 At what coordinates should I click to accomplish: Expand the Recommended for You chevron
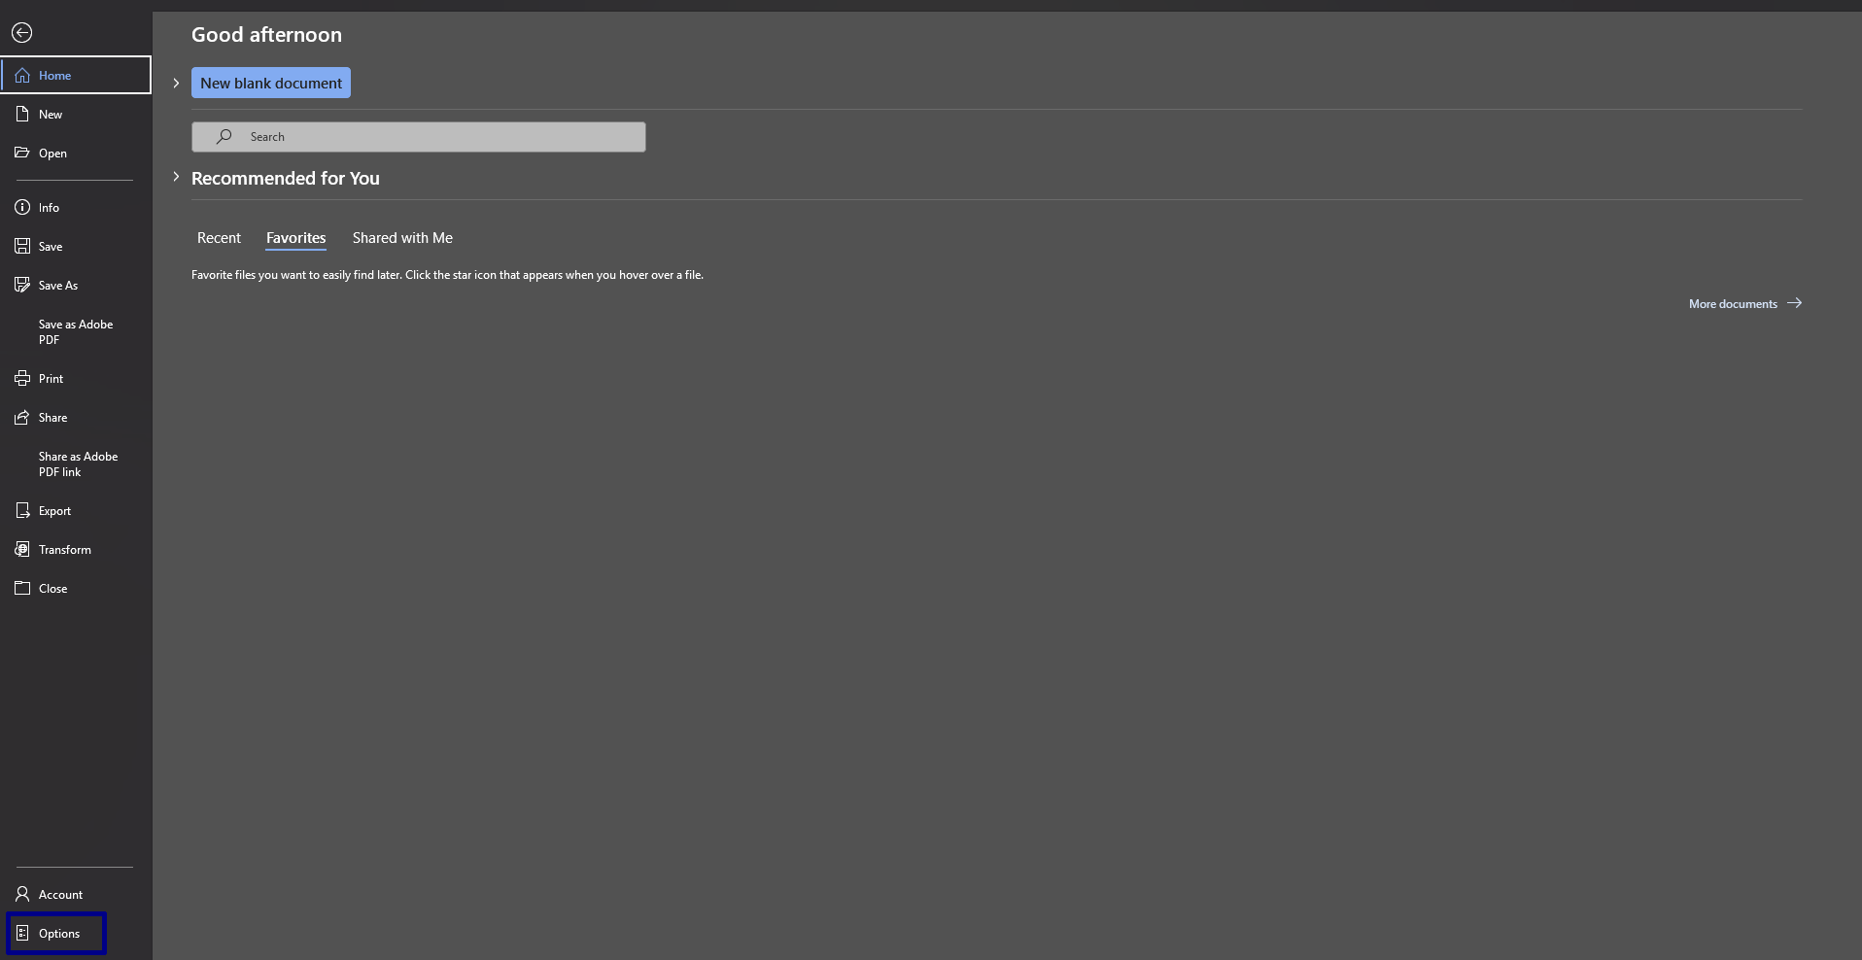click(176, 177)
